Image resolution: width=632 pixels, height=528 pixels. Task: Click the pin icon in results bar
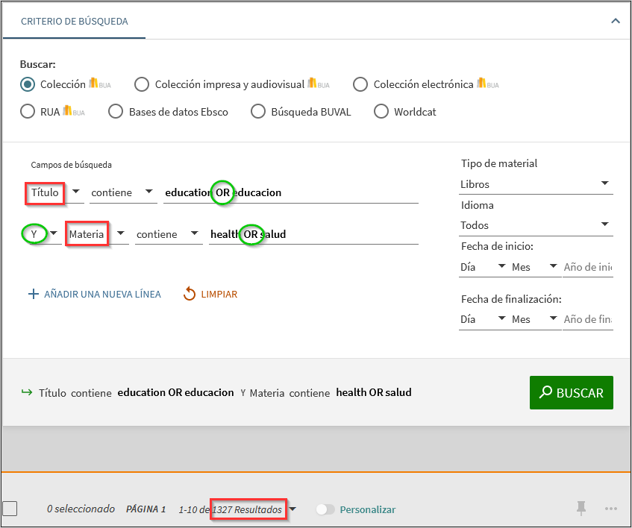pos(581,509)
